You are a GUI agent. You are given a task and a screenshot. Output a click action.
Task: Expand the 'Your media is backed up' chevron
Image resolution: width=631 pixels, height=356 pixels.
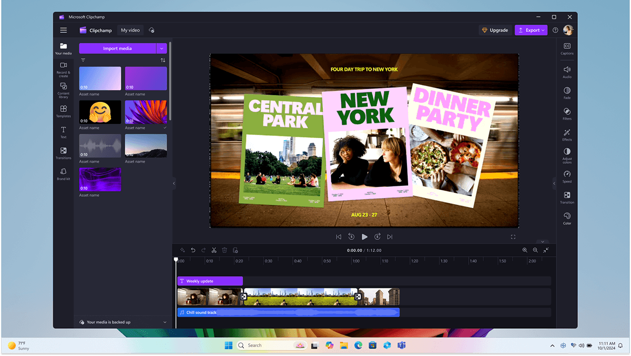tap(165, 322)
